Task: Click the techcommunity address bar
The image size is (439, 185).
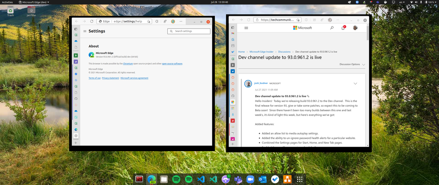Action: pyautogui.click(x=277, y=20)
